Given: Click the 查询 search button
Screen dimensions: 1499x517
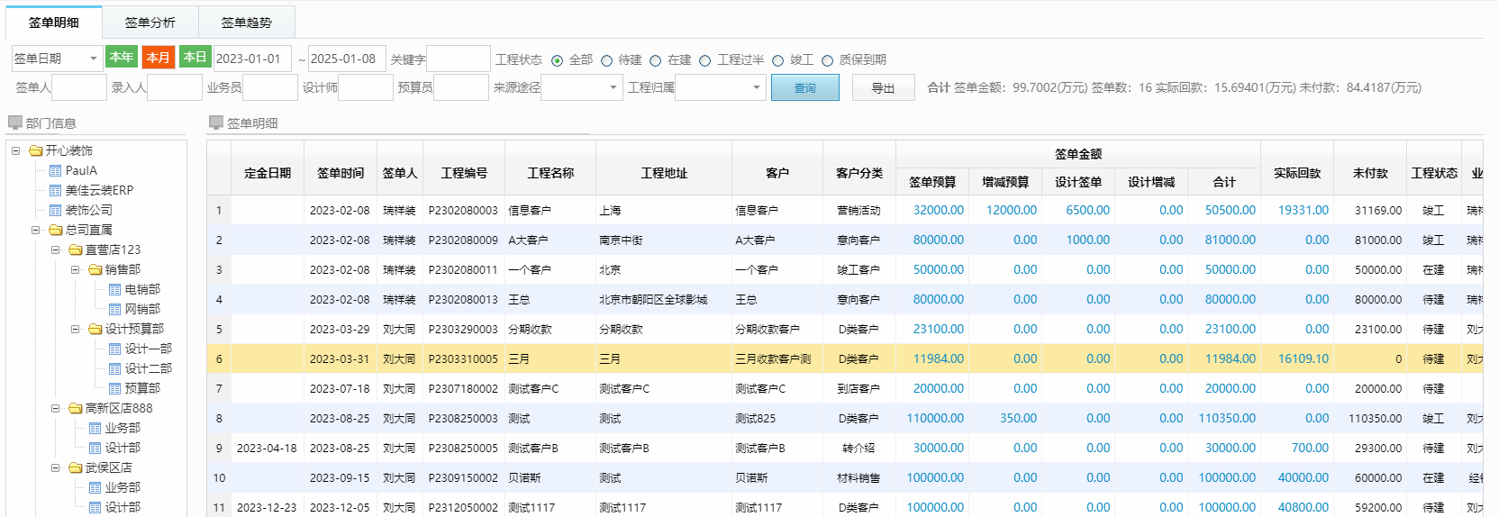Looking at the screenshot, I should pyautogui.click(x=804, y=87).
